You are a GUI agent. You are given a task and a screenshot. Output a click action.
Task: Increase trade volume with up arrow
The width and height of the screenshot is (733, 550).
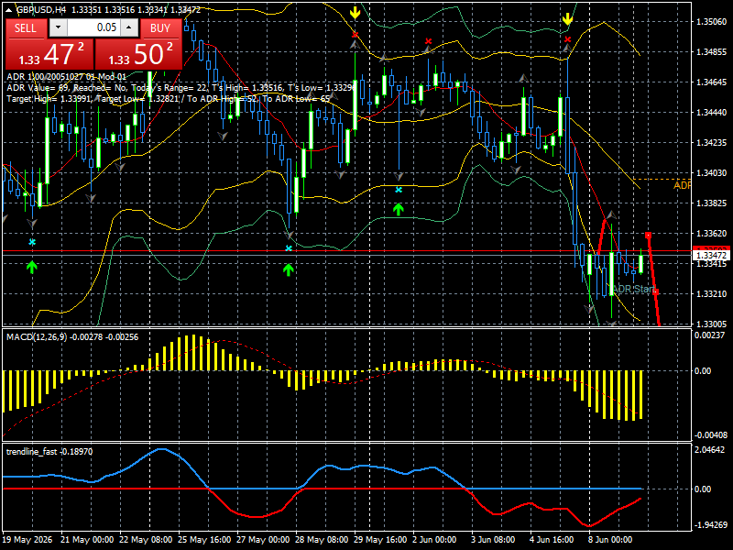pyautogui.click(x=129, y=27)
